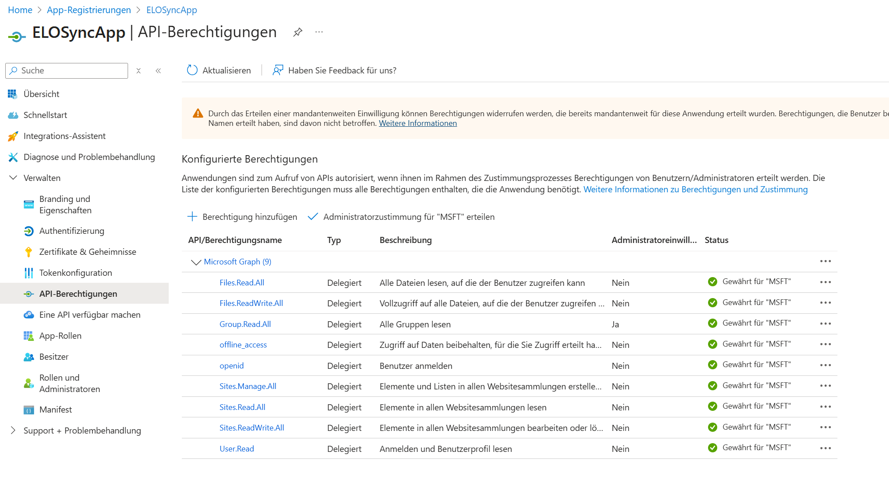Open options menu for Sites.Read.All row
Viewport: 889px width, 479px height.
click(825, 407)
